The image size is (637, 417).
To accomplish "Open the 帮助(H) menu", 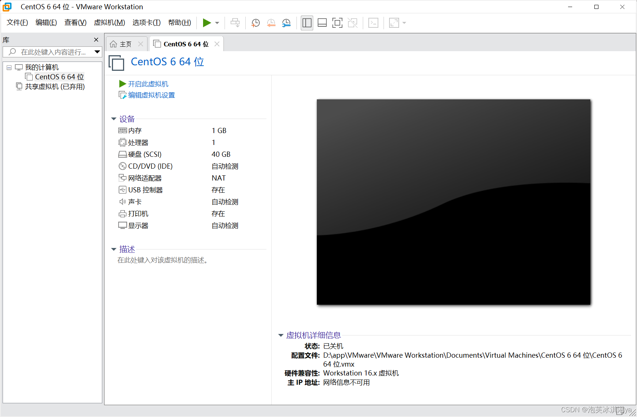I will (179, 23).
